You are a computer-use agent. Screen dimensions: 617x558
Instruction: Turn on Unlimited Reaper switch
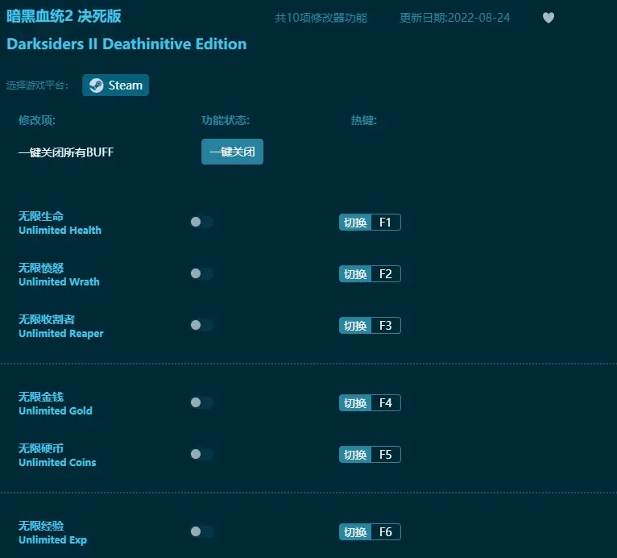201,326
